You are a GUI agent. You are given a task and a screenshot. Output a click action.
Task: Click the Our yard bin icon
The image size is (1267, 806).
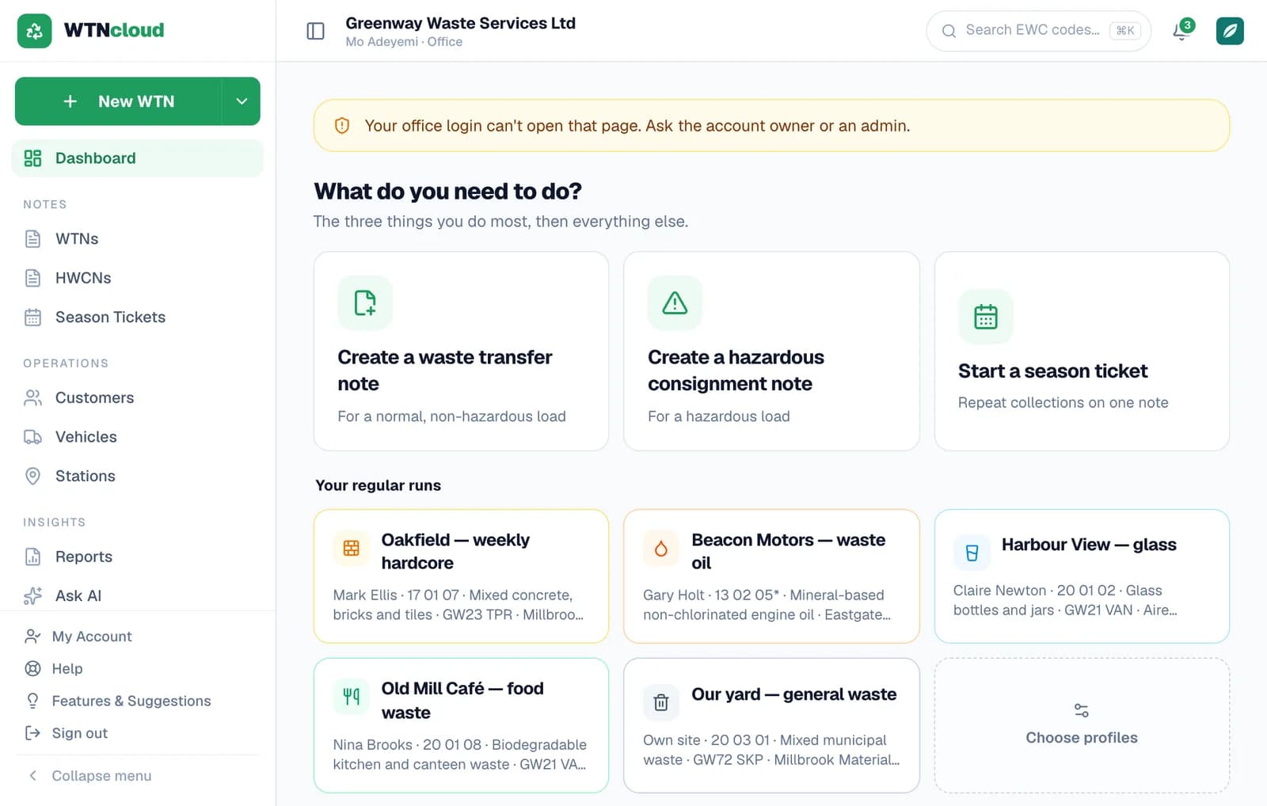coord(661,702)
